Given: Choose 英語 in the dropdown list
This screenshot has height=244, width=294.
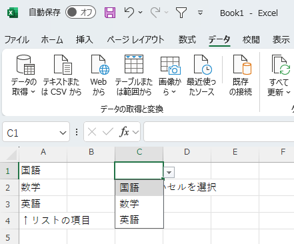Looking at the screenshot, I should 139,219.
